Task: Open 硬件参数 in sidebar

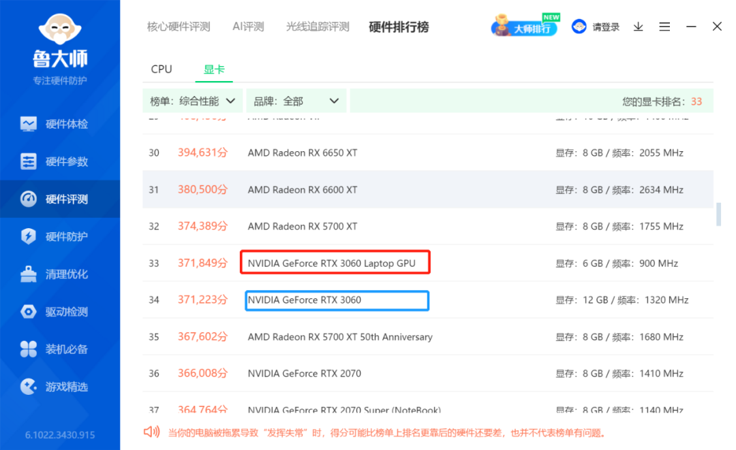Action: tap(60, 161)
